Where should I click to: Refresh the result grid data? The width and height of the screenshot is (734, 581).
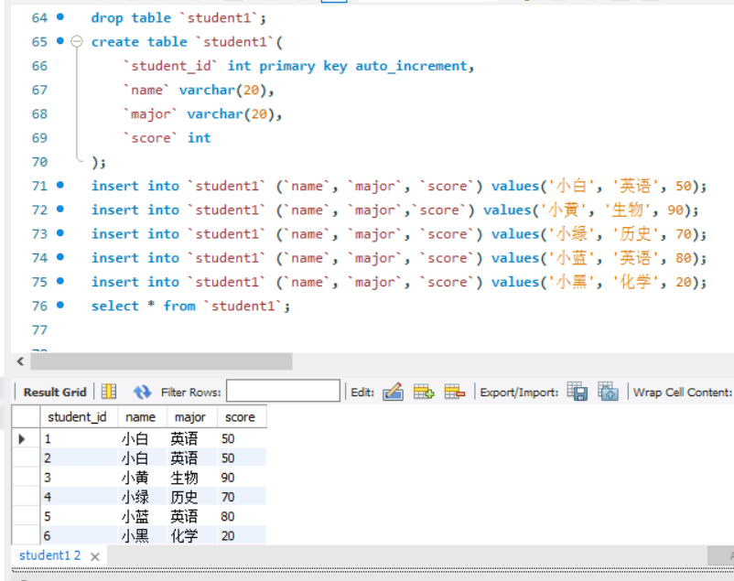click(x=142, y=392)
